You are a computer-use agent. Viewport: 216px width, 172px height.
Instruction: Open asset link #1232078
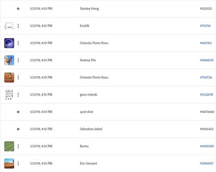pyautogui.click(x=207, y=95)
